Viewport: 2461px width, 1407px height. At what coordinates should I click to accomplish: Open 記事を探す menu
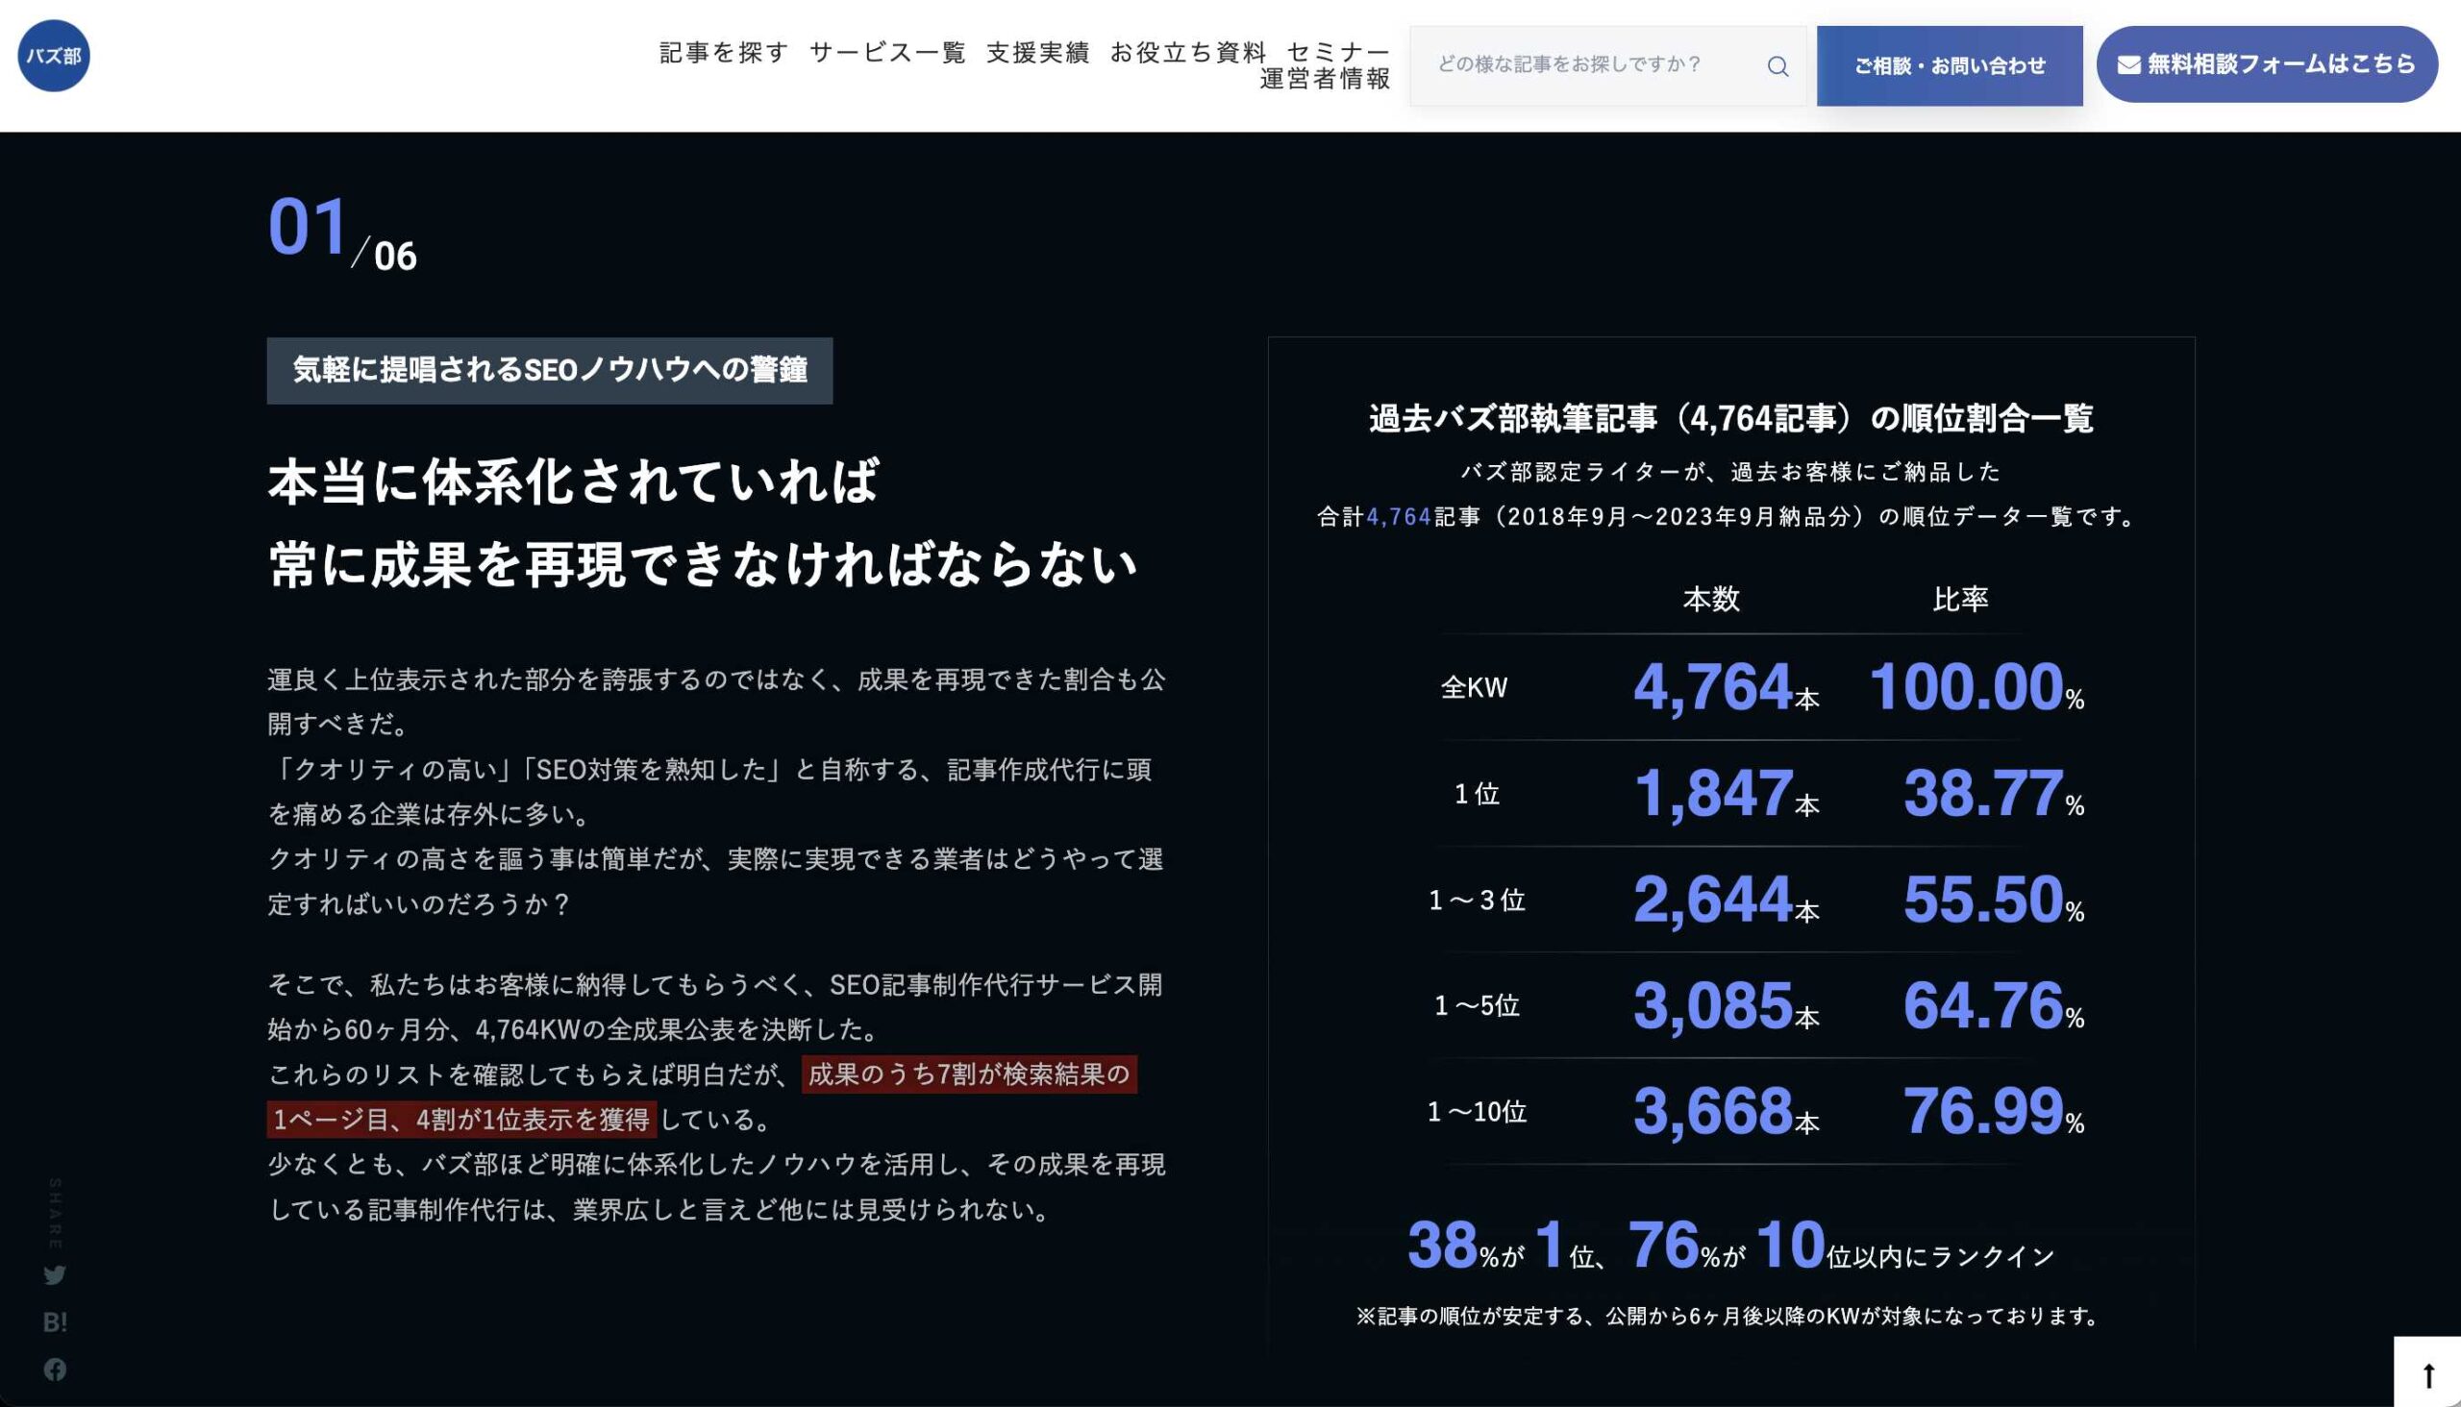click(x=724, y=52)
